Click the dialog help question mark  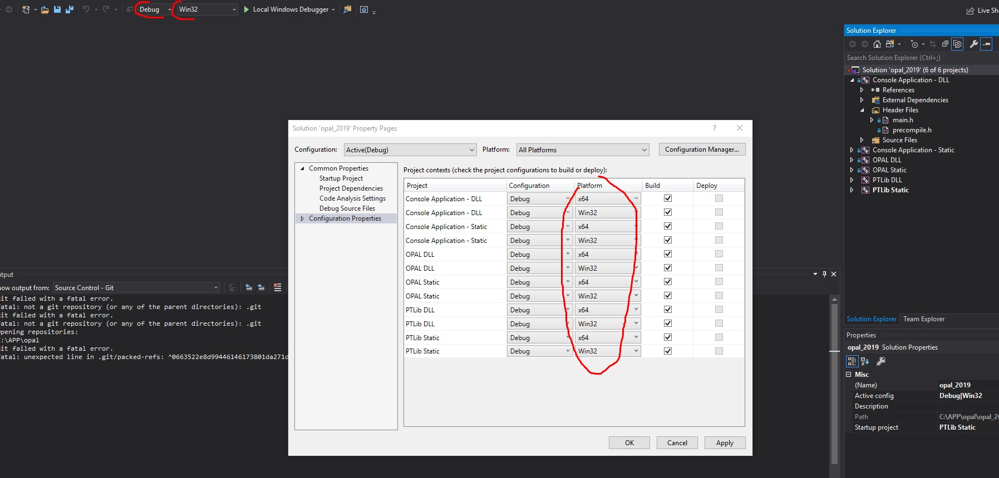tap(715, 128)
